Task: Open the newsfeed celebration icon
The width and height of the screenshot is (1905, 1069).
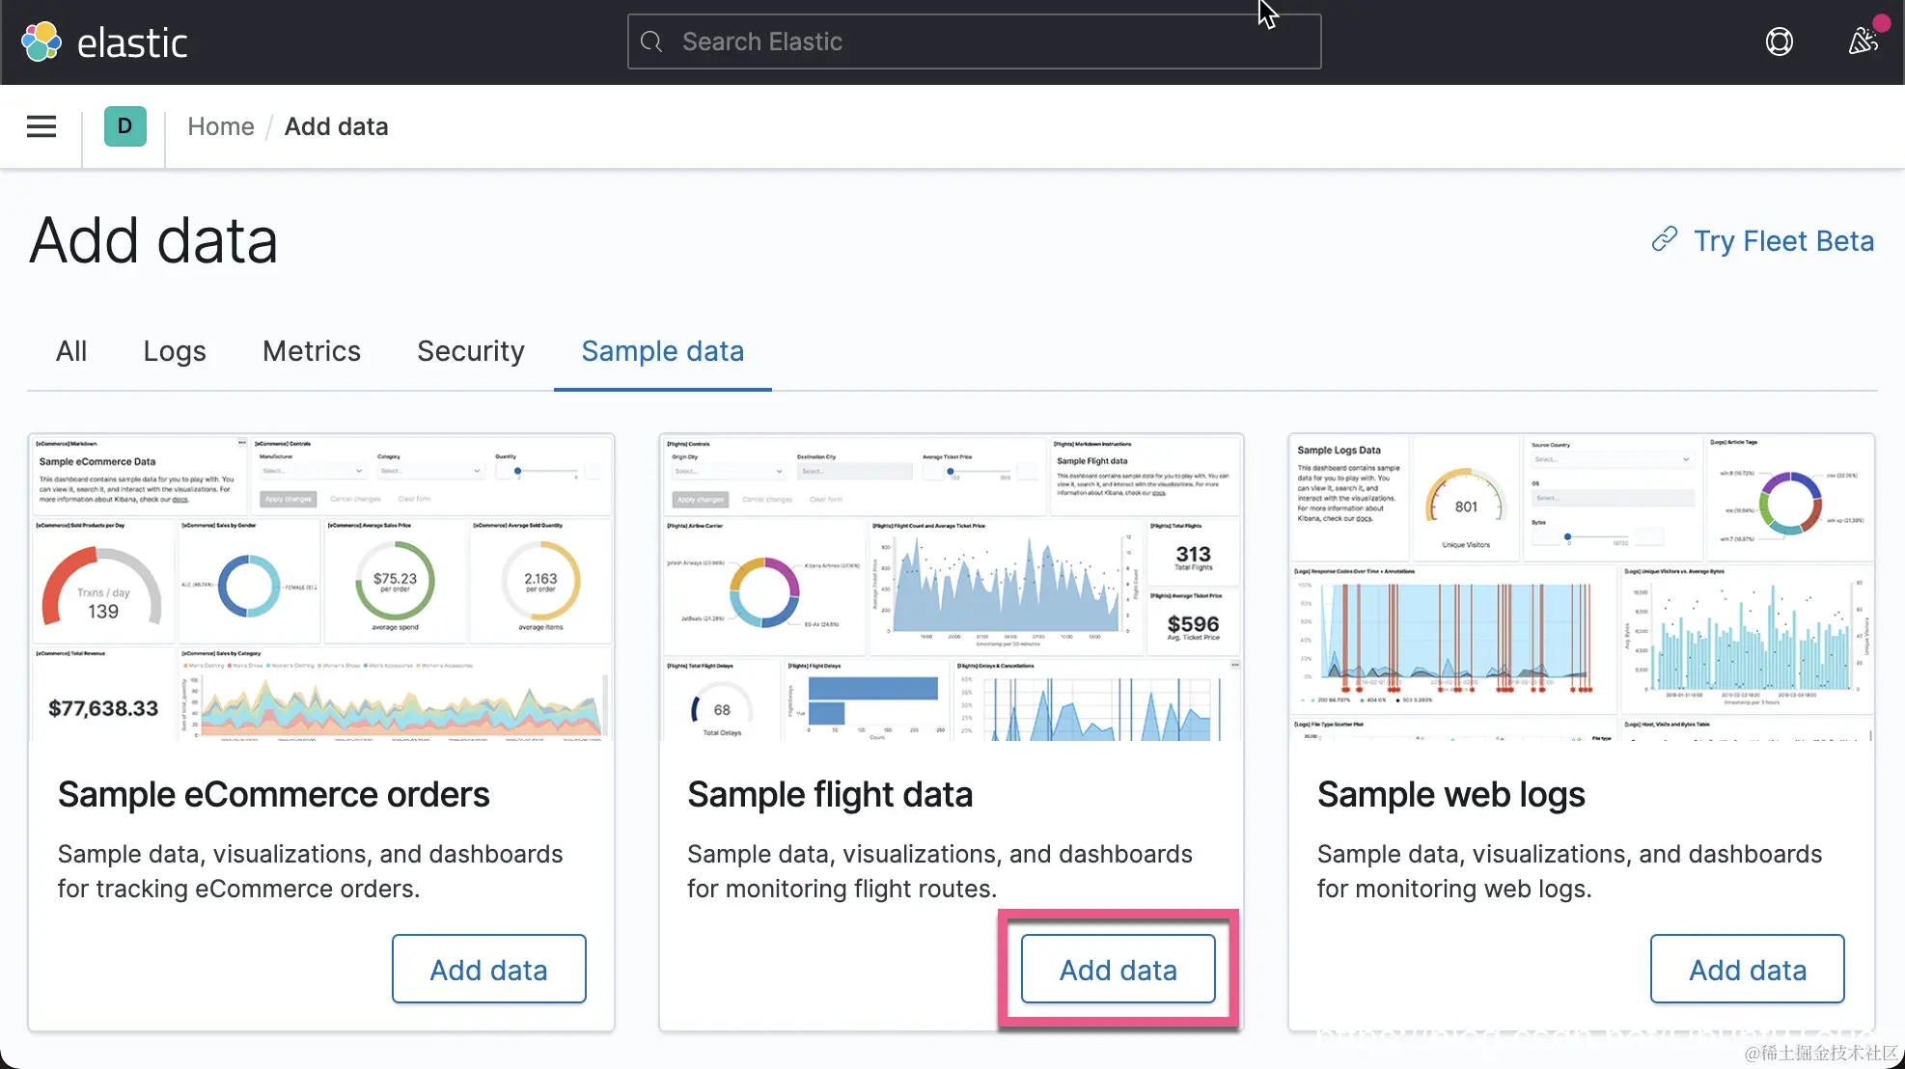Action: pos(1863,41)
